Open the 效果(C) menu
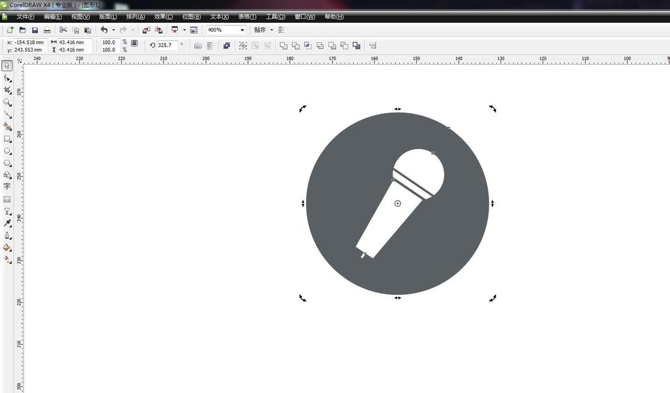This screenshot has width=670, height=393. click(163, 17)
